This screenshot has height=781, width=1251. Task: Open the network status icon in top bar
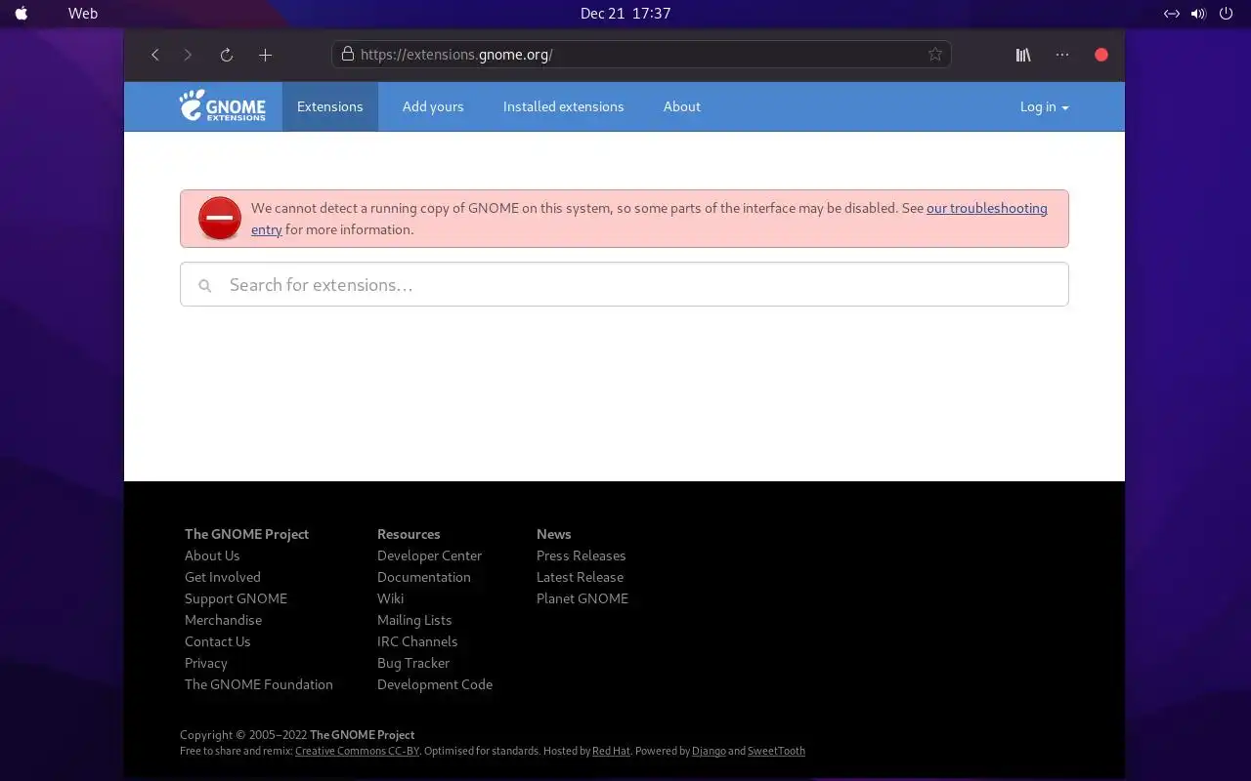(x=1172, y=14)
